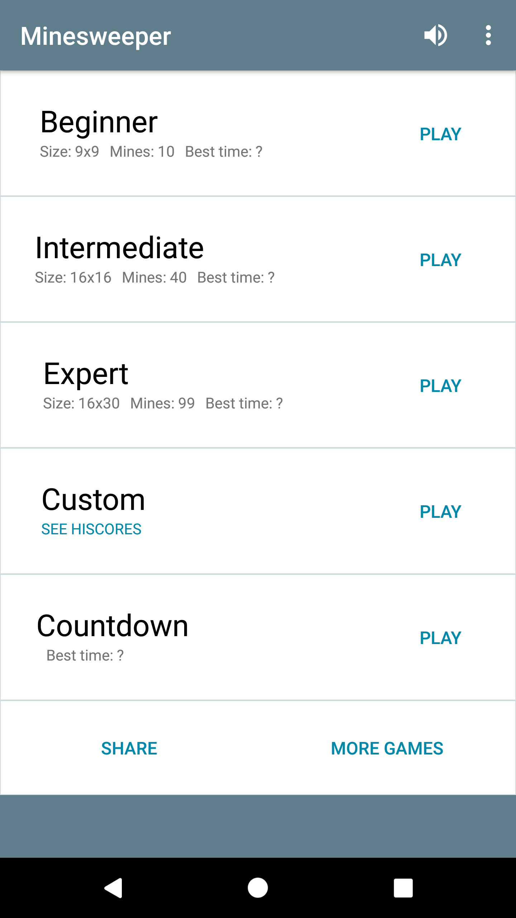Open More Games link
The height and width of the screenshot is (918, 516).
387,748
